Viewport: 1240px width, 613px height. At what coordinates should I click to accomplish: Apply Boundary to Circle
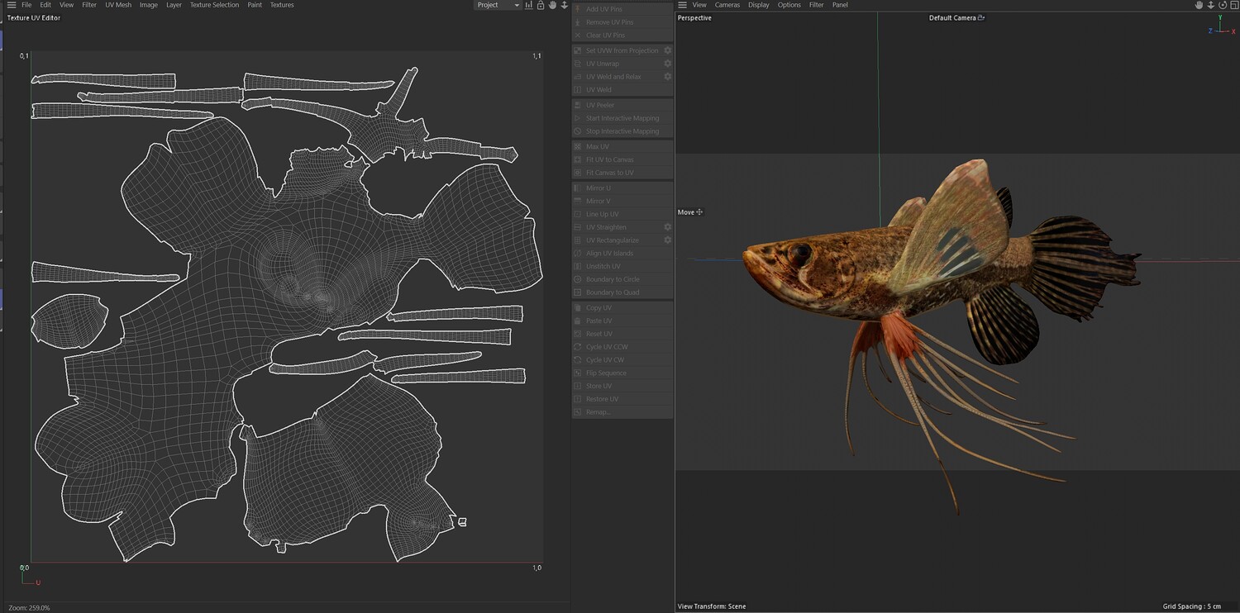pyautogui.click(x=622, y=279)
